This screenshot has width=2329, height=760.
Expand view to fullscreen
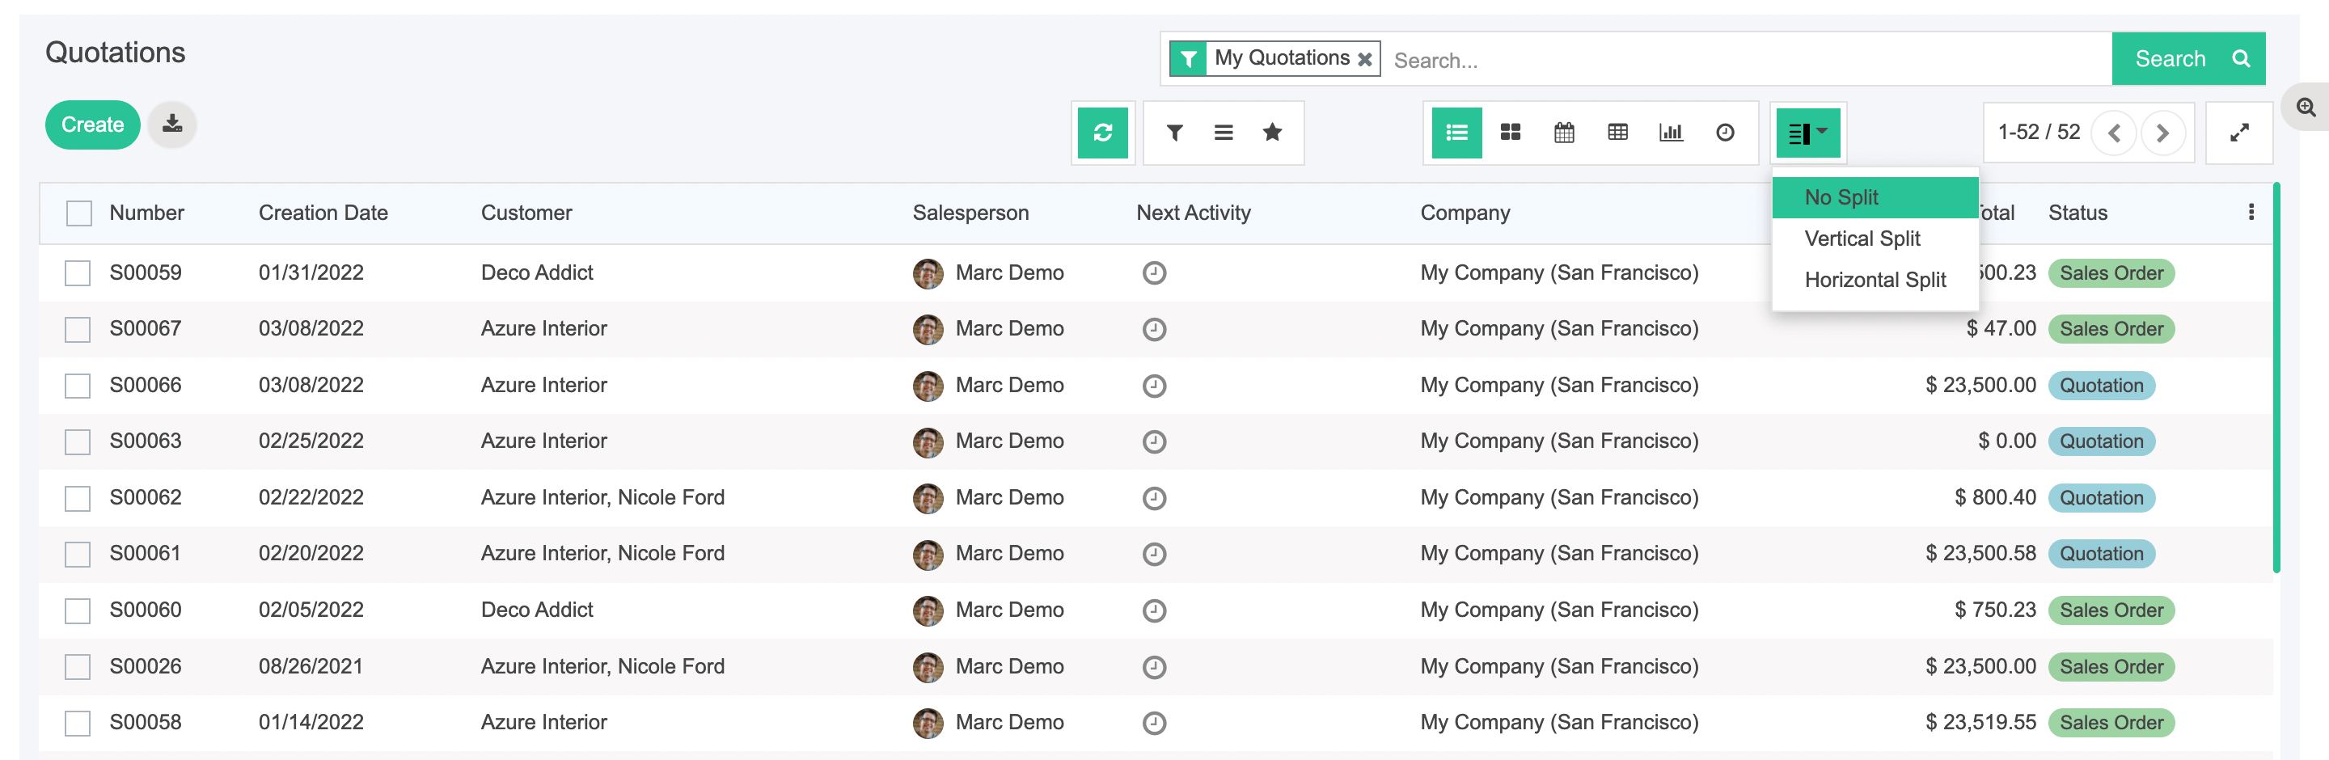[2238, 133]
